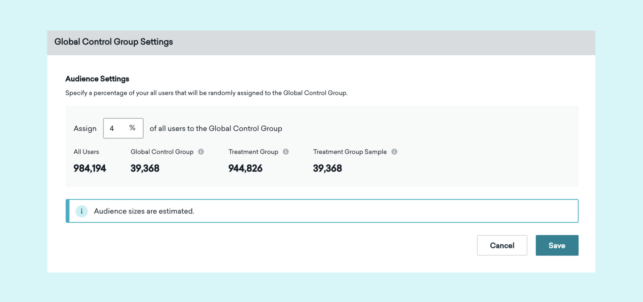Click the description text about random assignment

206,93
